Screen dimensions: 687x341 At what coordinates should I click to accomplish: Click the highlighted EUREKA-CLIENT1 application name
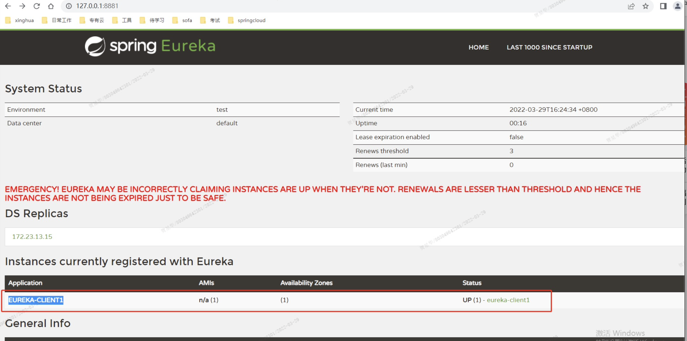36,300
